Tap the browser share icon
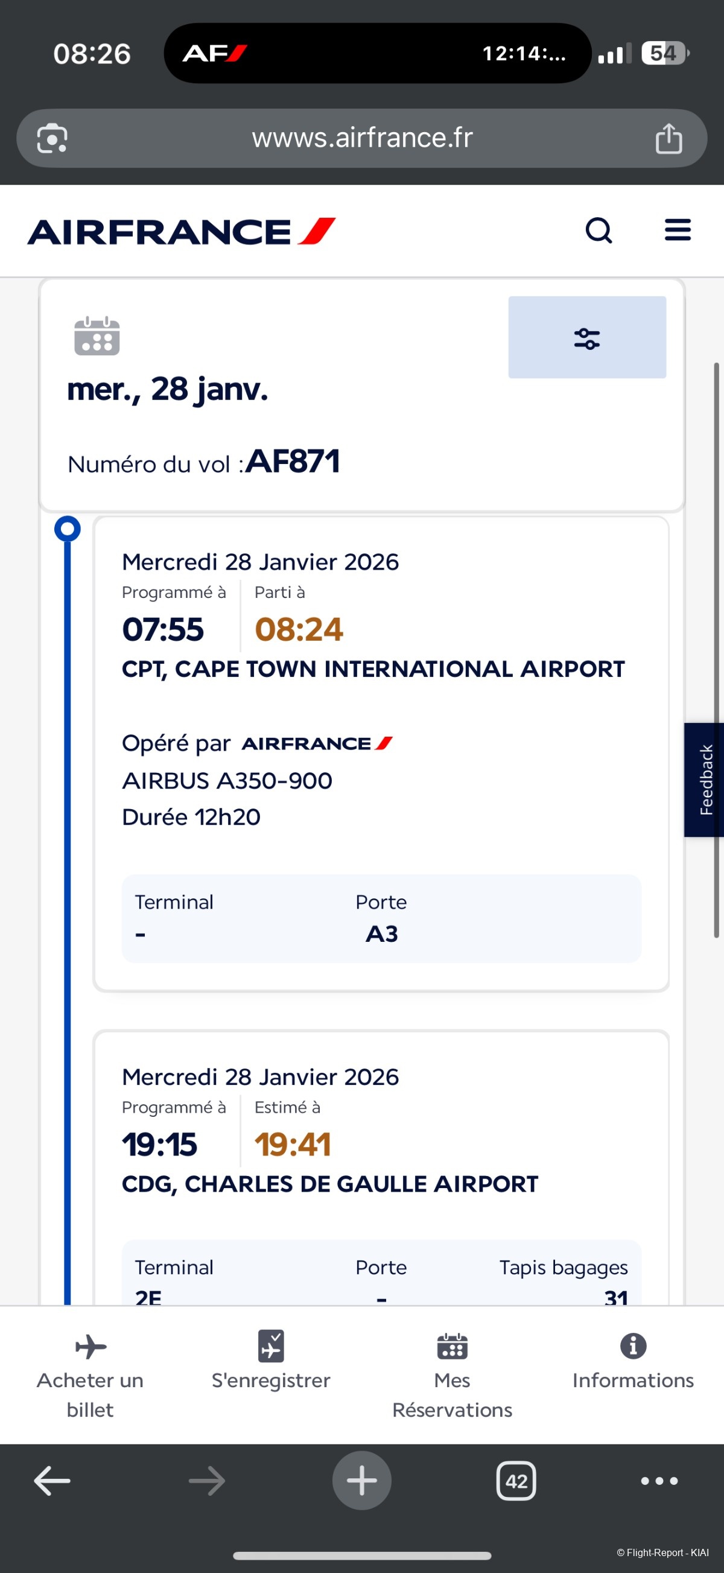 668,139
